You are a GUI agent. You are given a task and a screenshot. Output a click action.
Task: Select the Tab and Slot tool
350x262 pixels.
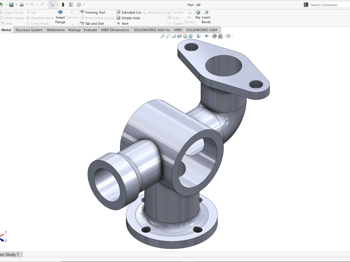pyautogui.click(x=94, y=23)
